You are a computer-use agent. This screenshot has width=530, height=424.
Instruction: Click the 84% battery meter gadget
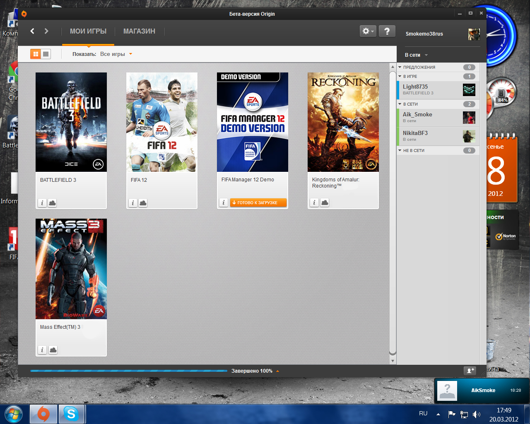pyautogui.click(x=501, y=92)
